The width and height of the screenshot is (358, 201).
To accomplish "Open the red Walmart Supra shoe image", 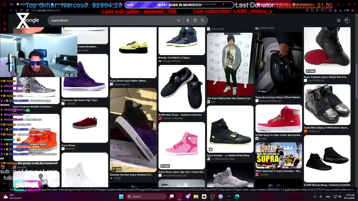I will [85, 125].
